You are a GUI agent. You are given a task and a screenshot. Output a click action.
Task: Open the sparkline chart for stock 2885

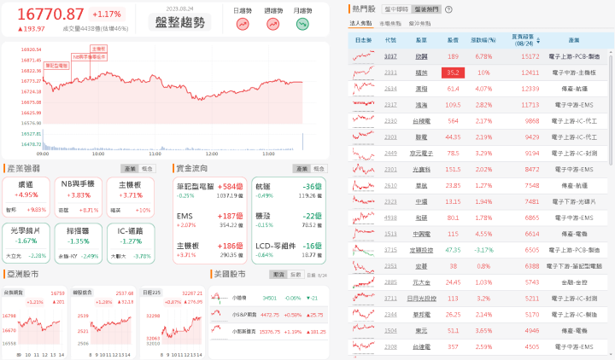pos(363,282)
